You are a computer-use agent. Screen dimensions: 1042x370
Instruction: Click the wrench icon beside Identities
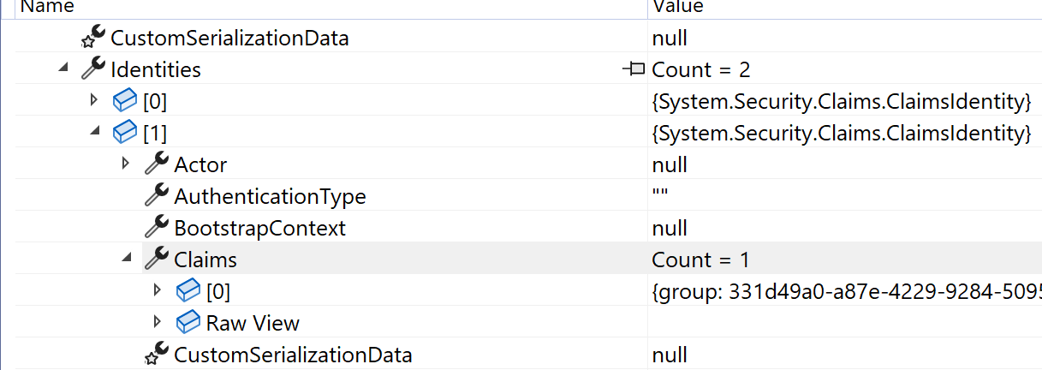coord(92,69)
